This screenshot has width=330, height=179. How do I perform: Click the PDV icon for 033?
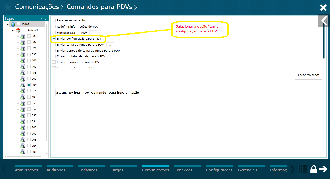click(23, 55)
